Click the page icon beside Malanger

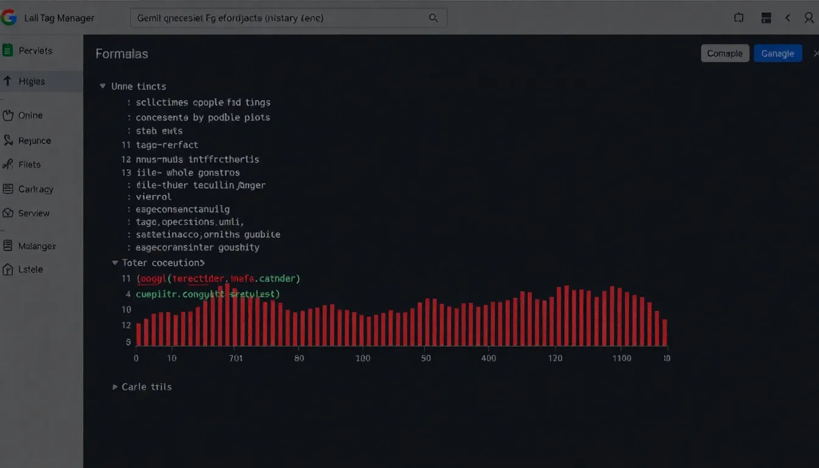point(8,246)
